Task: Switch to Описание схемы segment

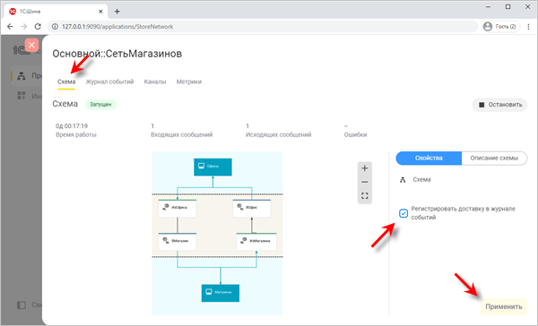Action: coord(494,158)
